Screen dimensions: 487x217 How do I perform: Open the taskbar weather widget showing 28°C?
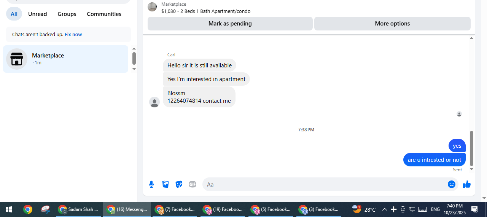[x=364, y=209]
